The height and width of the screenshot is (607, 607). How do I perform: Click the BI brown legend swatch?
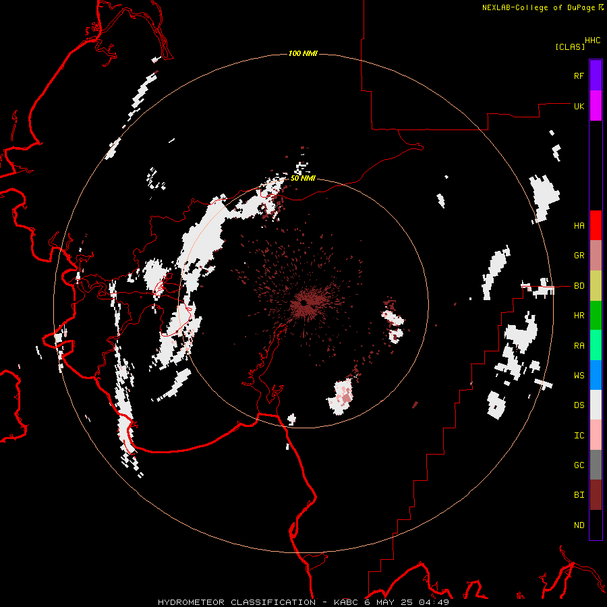coord(596,495)
